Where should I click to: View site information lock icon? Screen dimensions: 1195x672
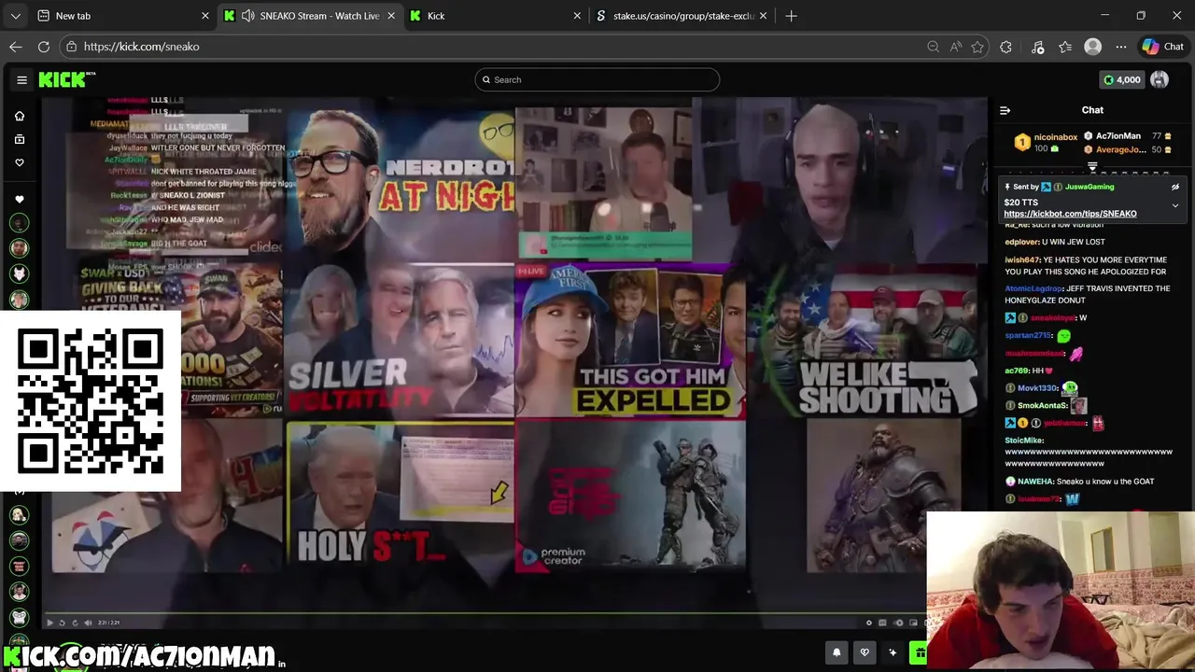71,47
